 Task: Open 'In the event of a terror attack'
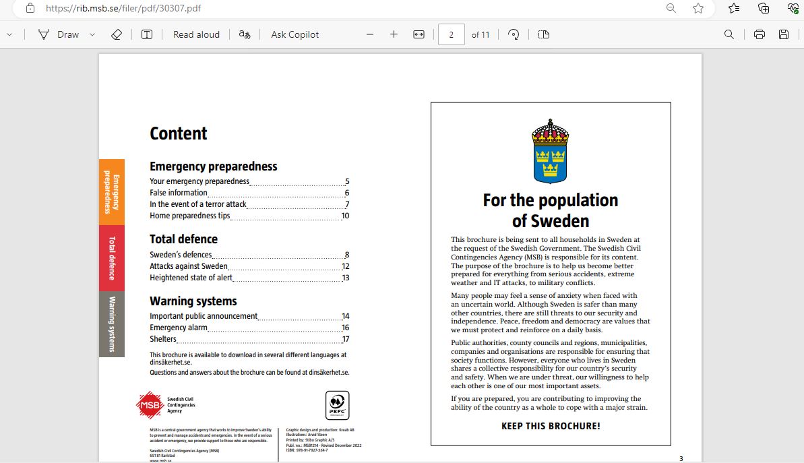(250, 204)
